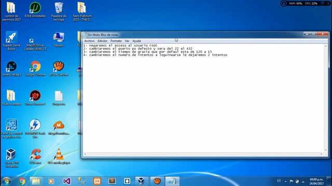Close the Notepad window

click(323, 34)
